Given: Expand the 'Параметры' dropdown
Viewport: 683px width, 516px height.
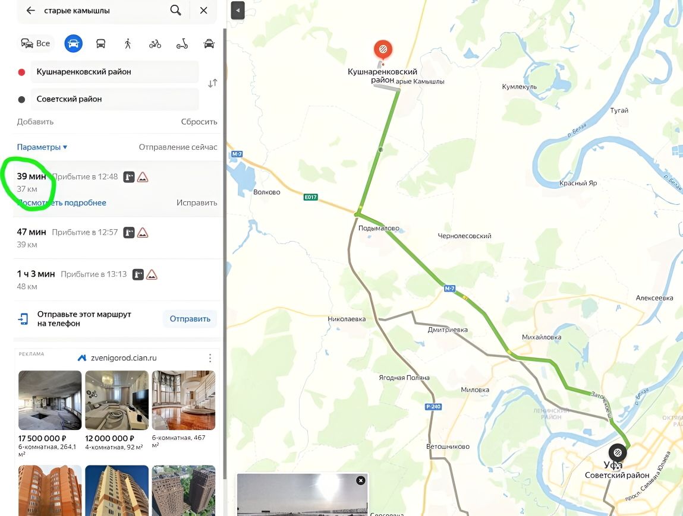Looking at the screenshot, I should 42,147.
